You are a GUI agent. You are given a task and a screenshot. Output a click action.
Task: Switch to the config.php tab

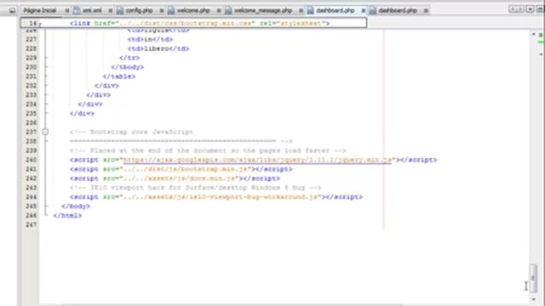pos(139,10)
